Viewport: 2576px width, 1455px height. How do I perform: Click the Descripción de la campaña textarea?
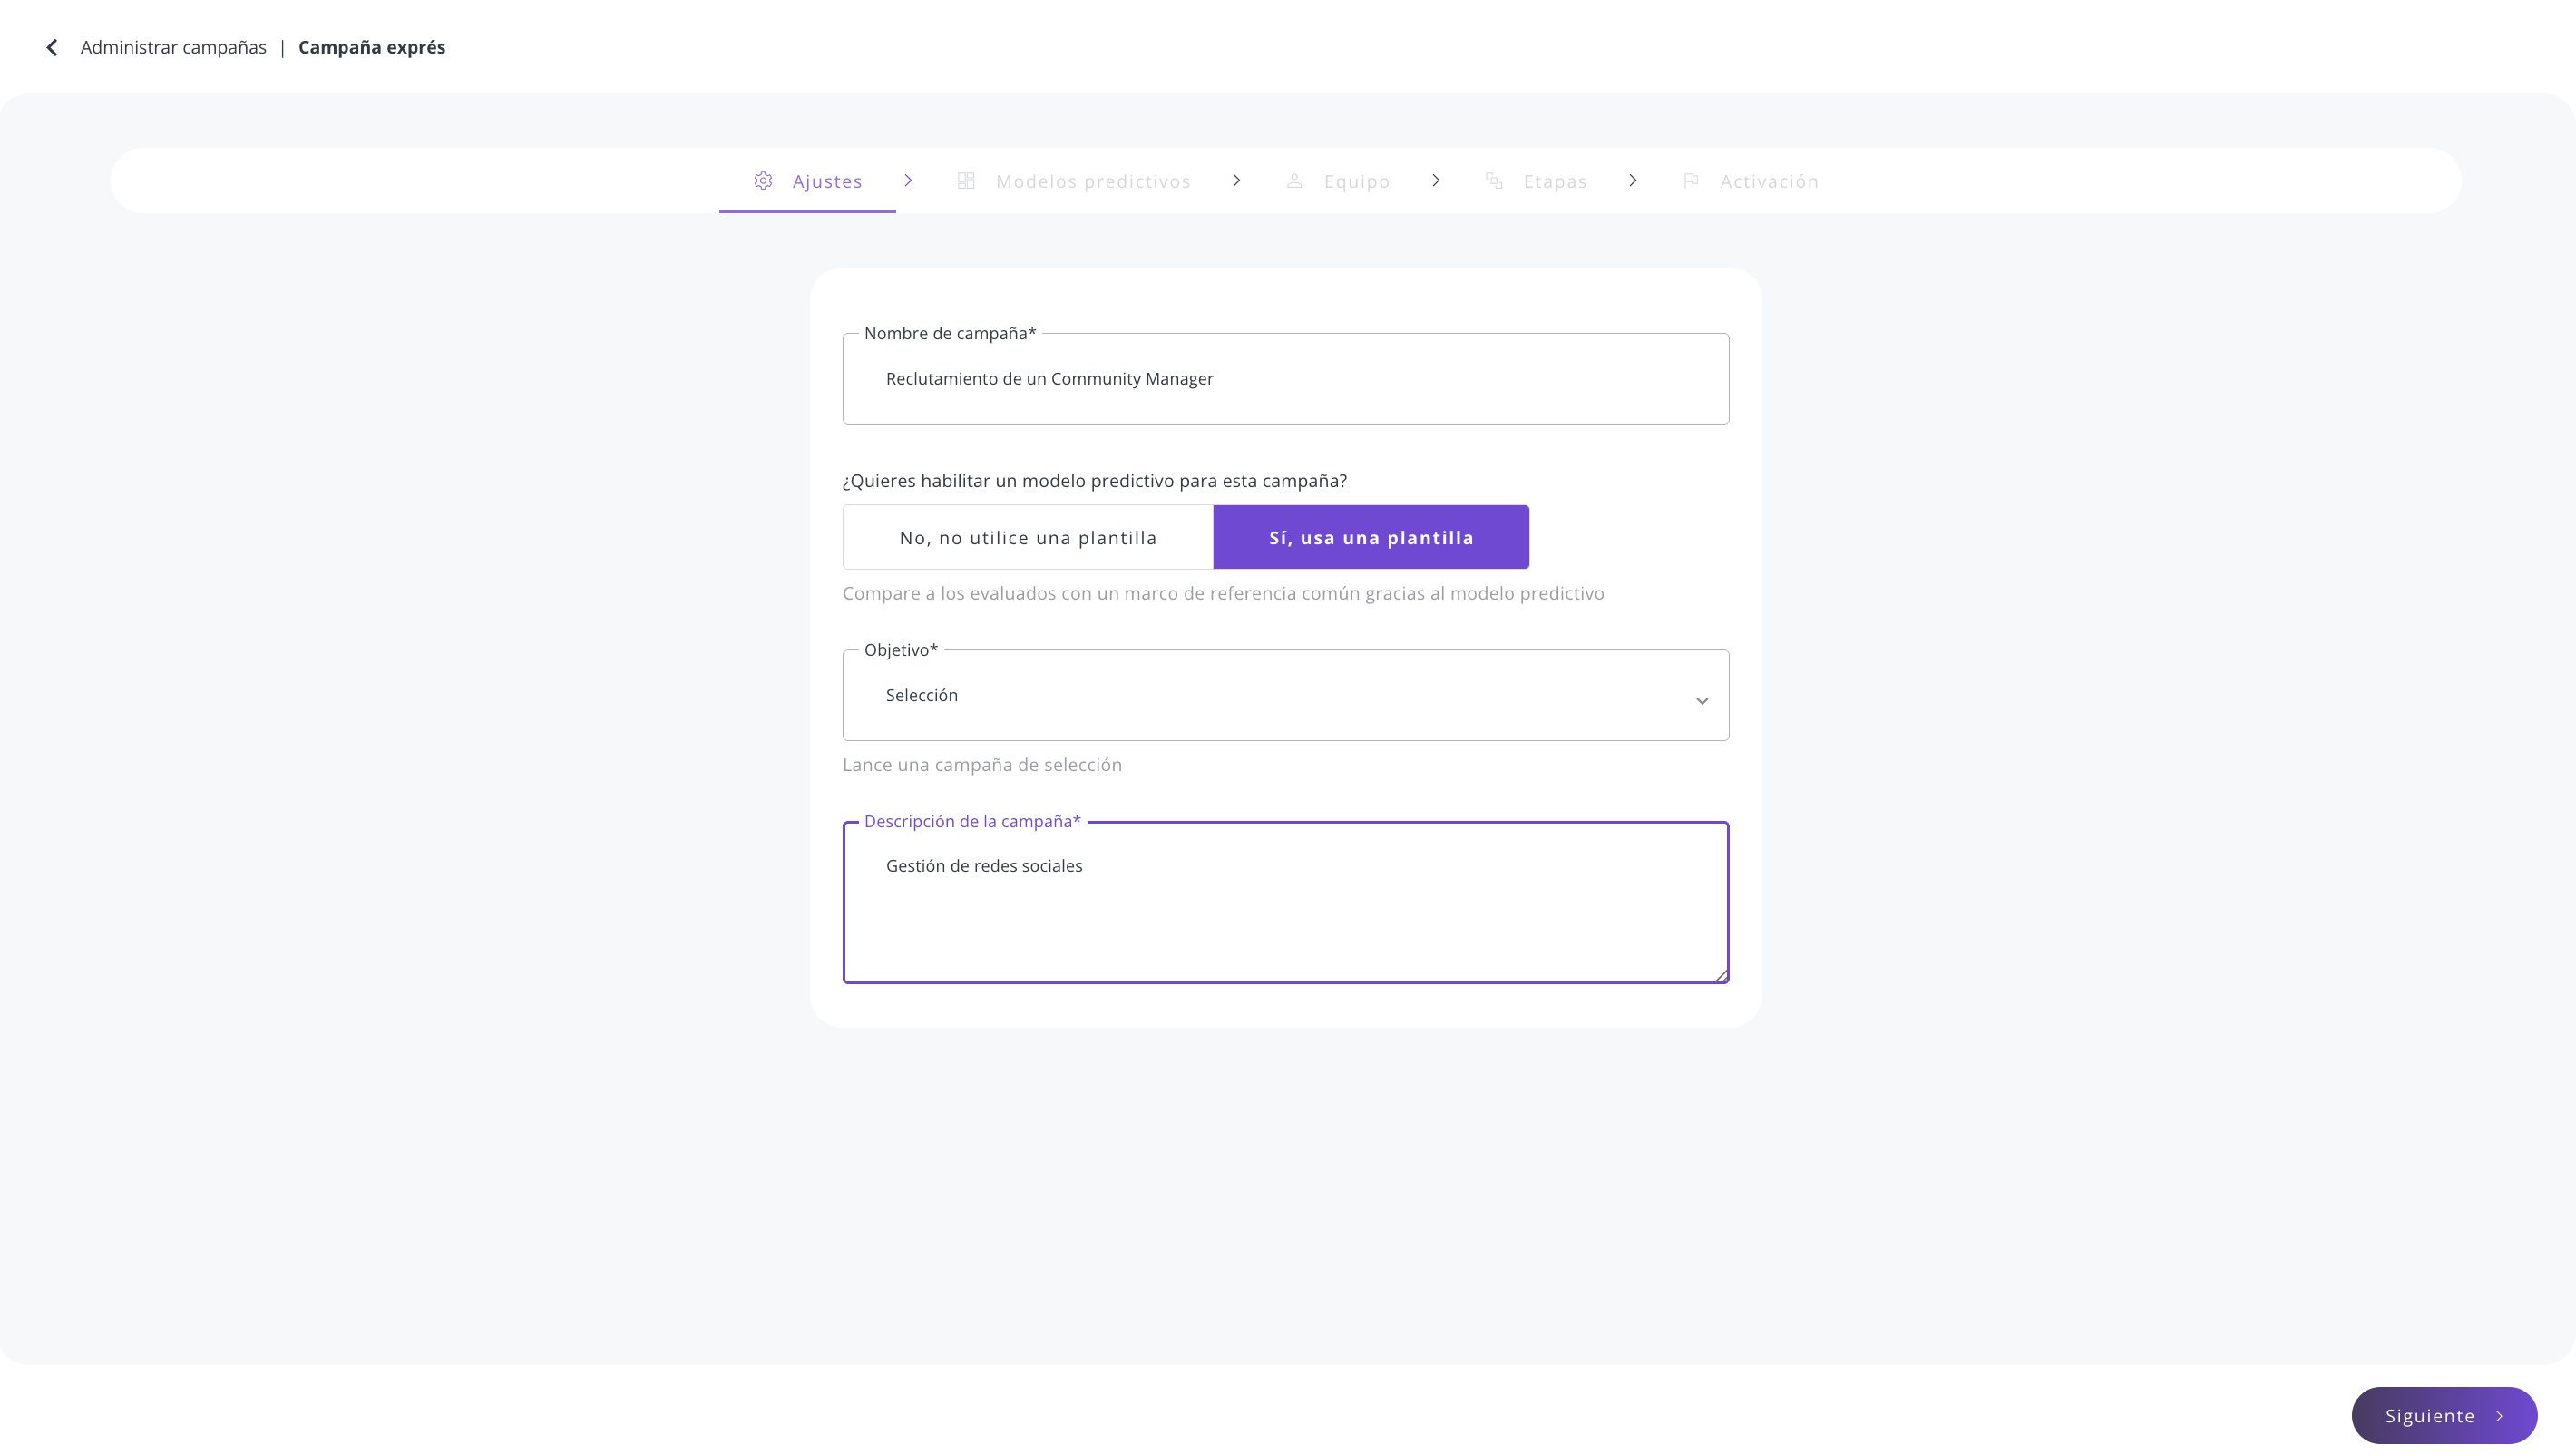[x=1285, y=902]
